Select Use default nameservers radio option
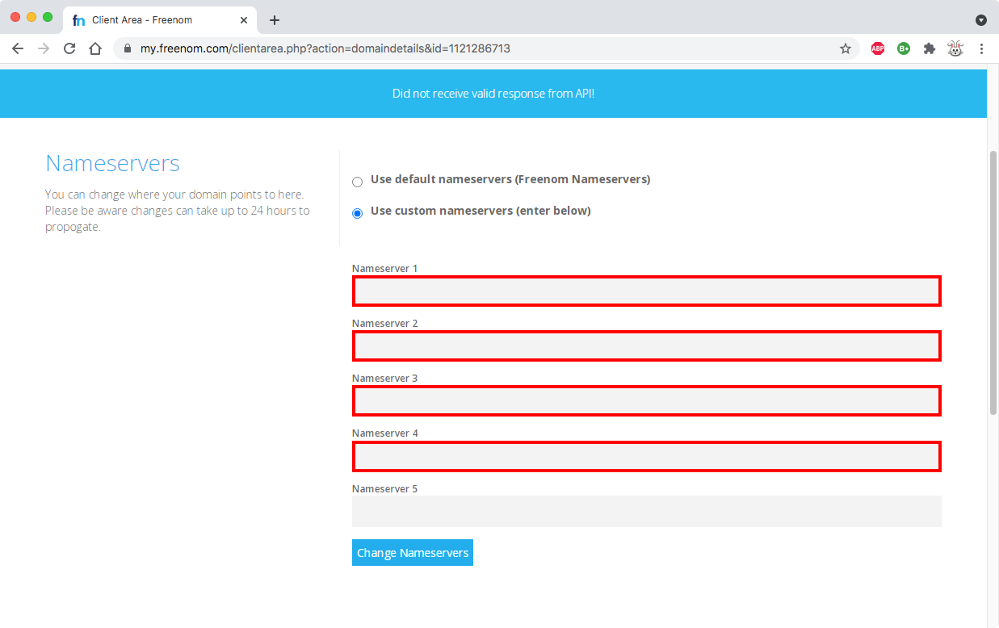 [x=357, y=182]
